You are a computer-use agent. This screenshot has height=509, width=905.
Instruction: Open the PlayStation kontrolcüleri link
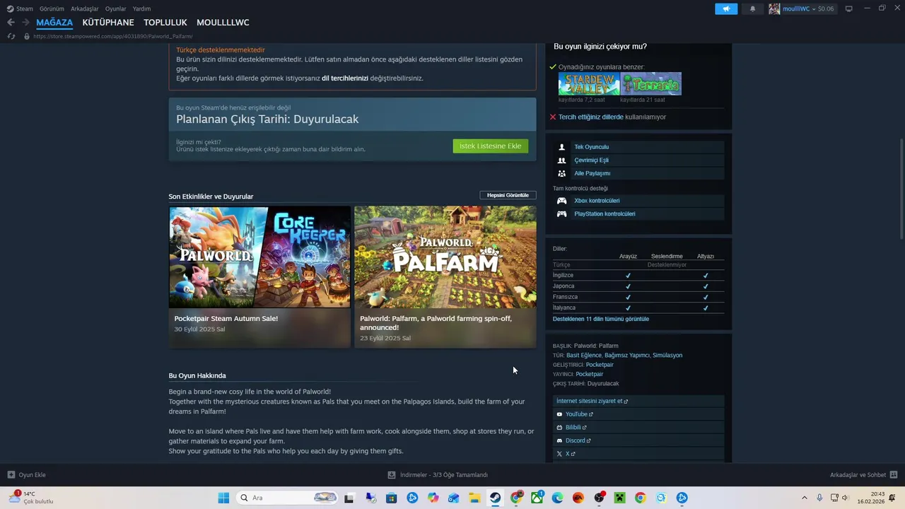[605, 213]
